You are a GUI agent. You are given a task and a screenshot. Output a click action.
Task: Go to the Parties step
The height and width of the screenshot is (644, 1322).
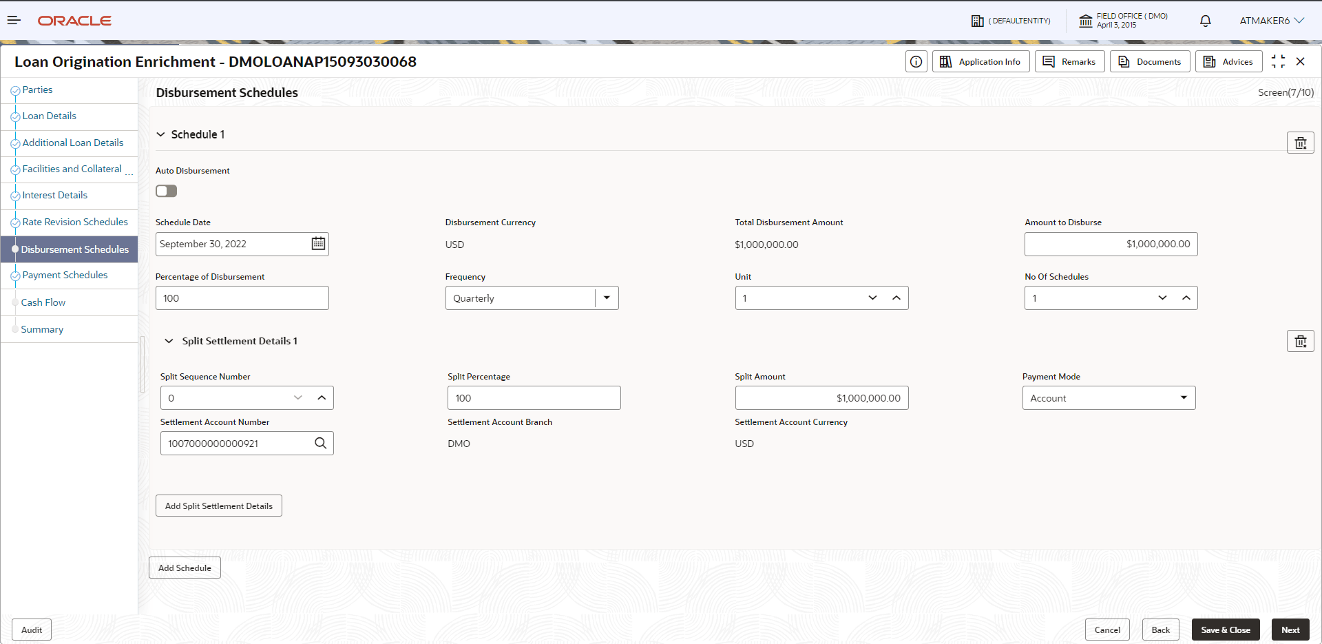pos(37,90)
